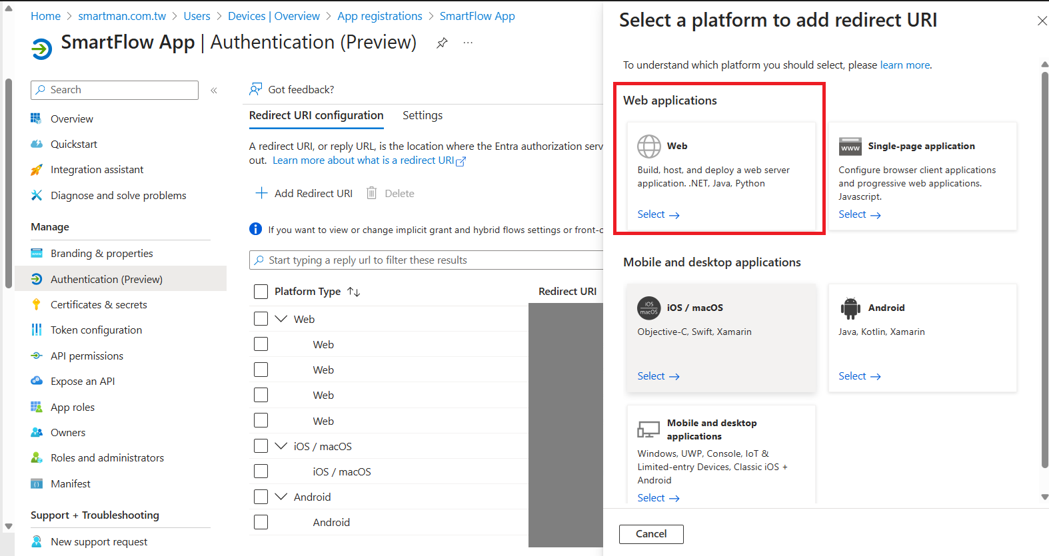
Task: Click the Manifest icon
Action: [36, 483]
